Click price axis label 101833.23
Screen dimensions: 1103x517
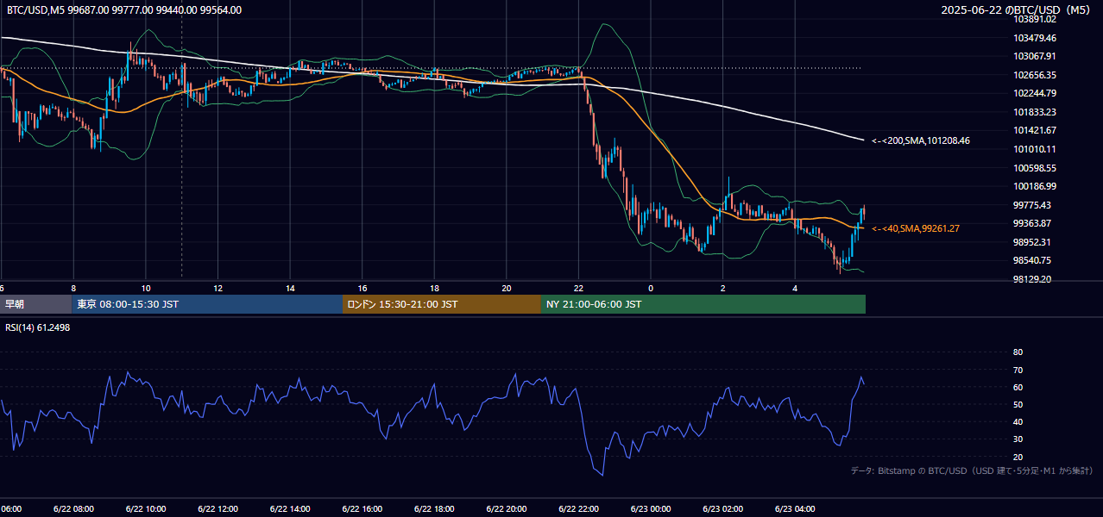pos(1035,112)
